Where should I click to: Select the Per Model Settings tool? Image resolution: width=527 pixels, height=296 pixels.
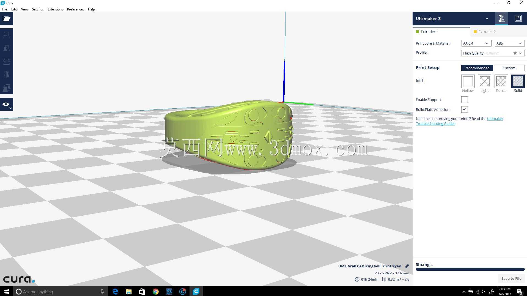click(x=7, y=88)
